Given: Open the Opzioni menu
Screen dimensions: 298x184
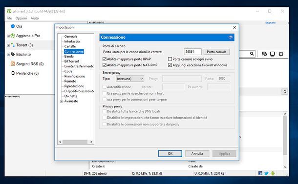Looking at the screenshot, I should click(21, 18).
